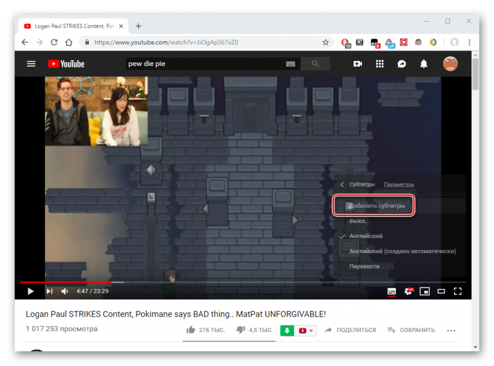Viewport: 494px width, 366px height.
Task: Go back from the Субтитры menu
Action: (342, 185)
